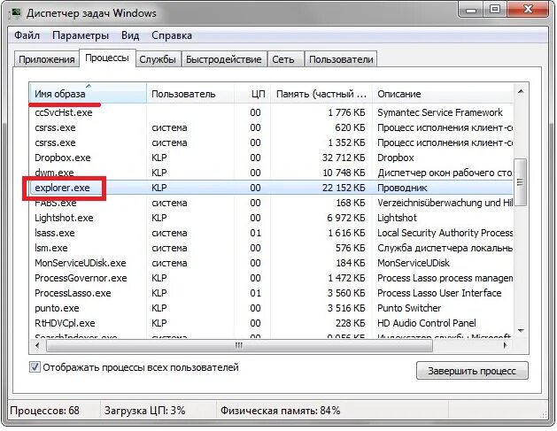Click Symantec Service Framework description
This screenshot has width=557, height=431.
click(440, 112)
